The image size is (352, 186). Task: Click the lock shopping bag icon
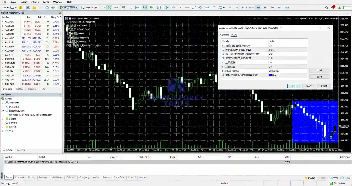[34, 7]
